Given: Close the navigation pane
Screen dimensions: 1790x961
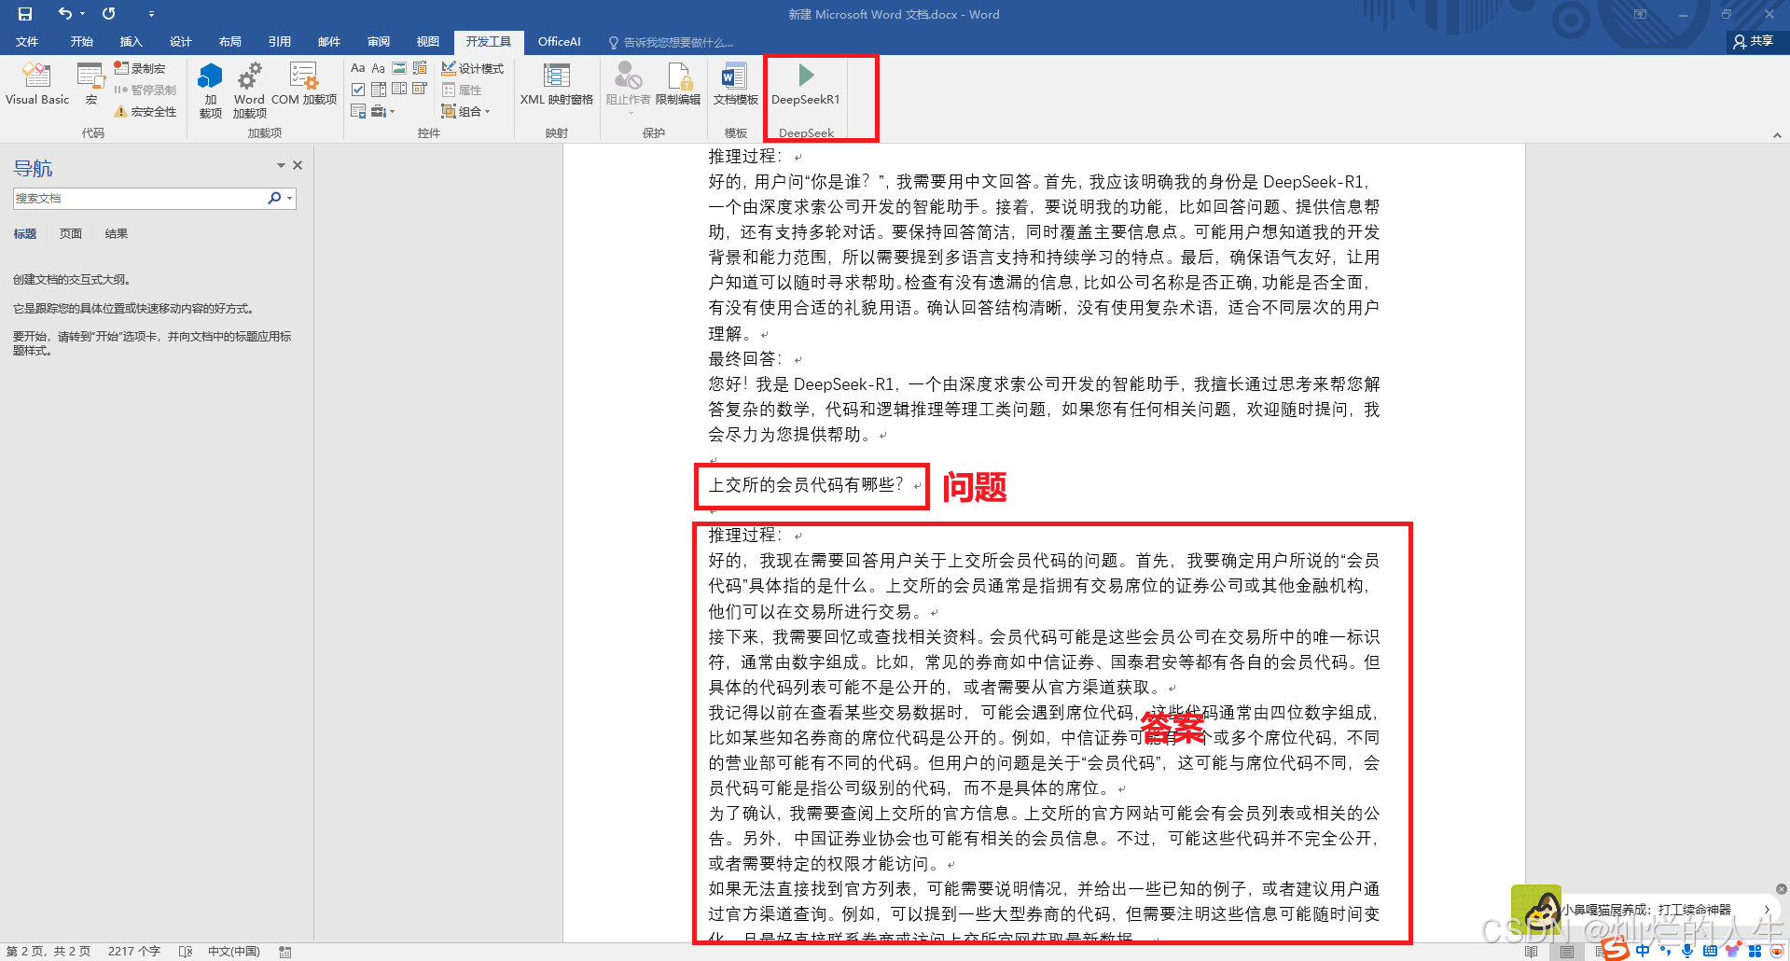Looking at the screenshot, I should (298, 165).
